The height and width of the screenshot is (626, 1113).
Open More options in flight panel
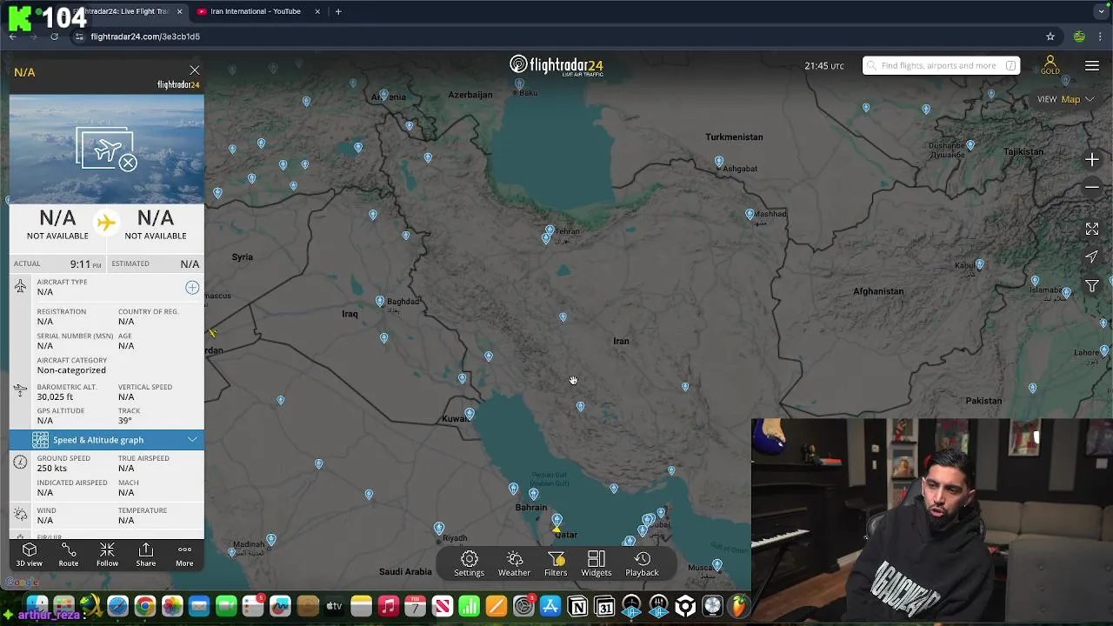coord(184,555)
